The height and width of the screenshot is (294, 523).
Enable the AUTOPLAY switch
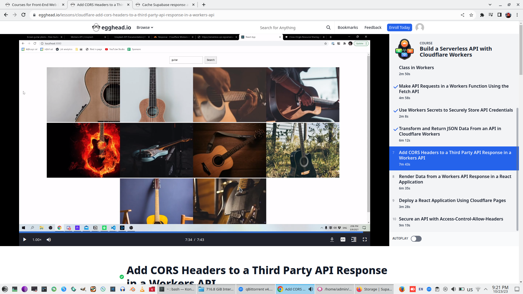coord(416,239)
